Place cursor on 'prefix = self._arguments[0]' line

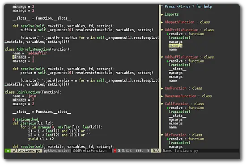click(87, 73)
